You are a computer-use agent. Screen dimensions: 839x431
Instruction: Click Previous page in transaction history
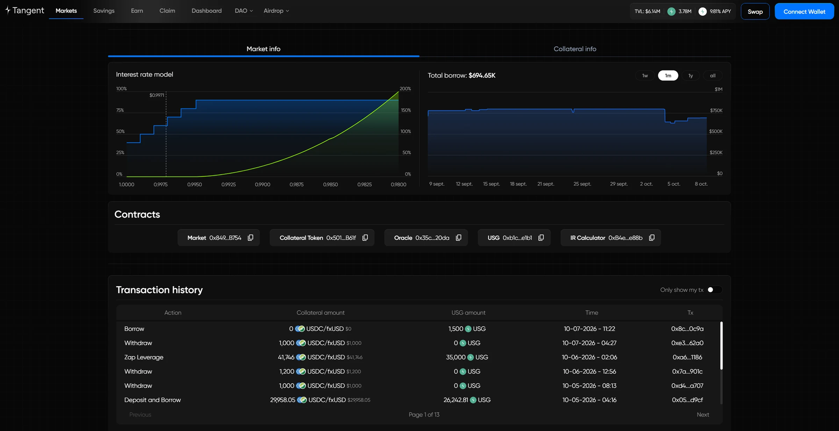coord(140,415)
